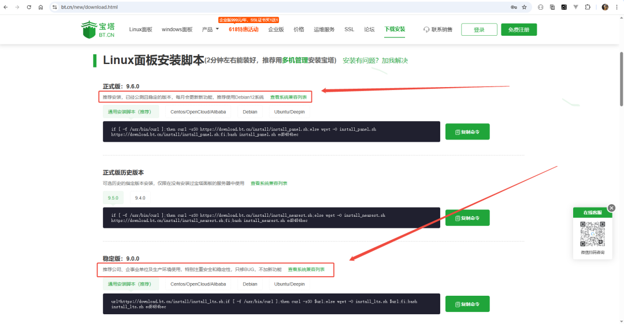The height and width of the screenshot is (324, 624).
Task: Select 下载安装 nav item
Action: pos(395,29)
